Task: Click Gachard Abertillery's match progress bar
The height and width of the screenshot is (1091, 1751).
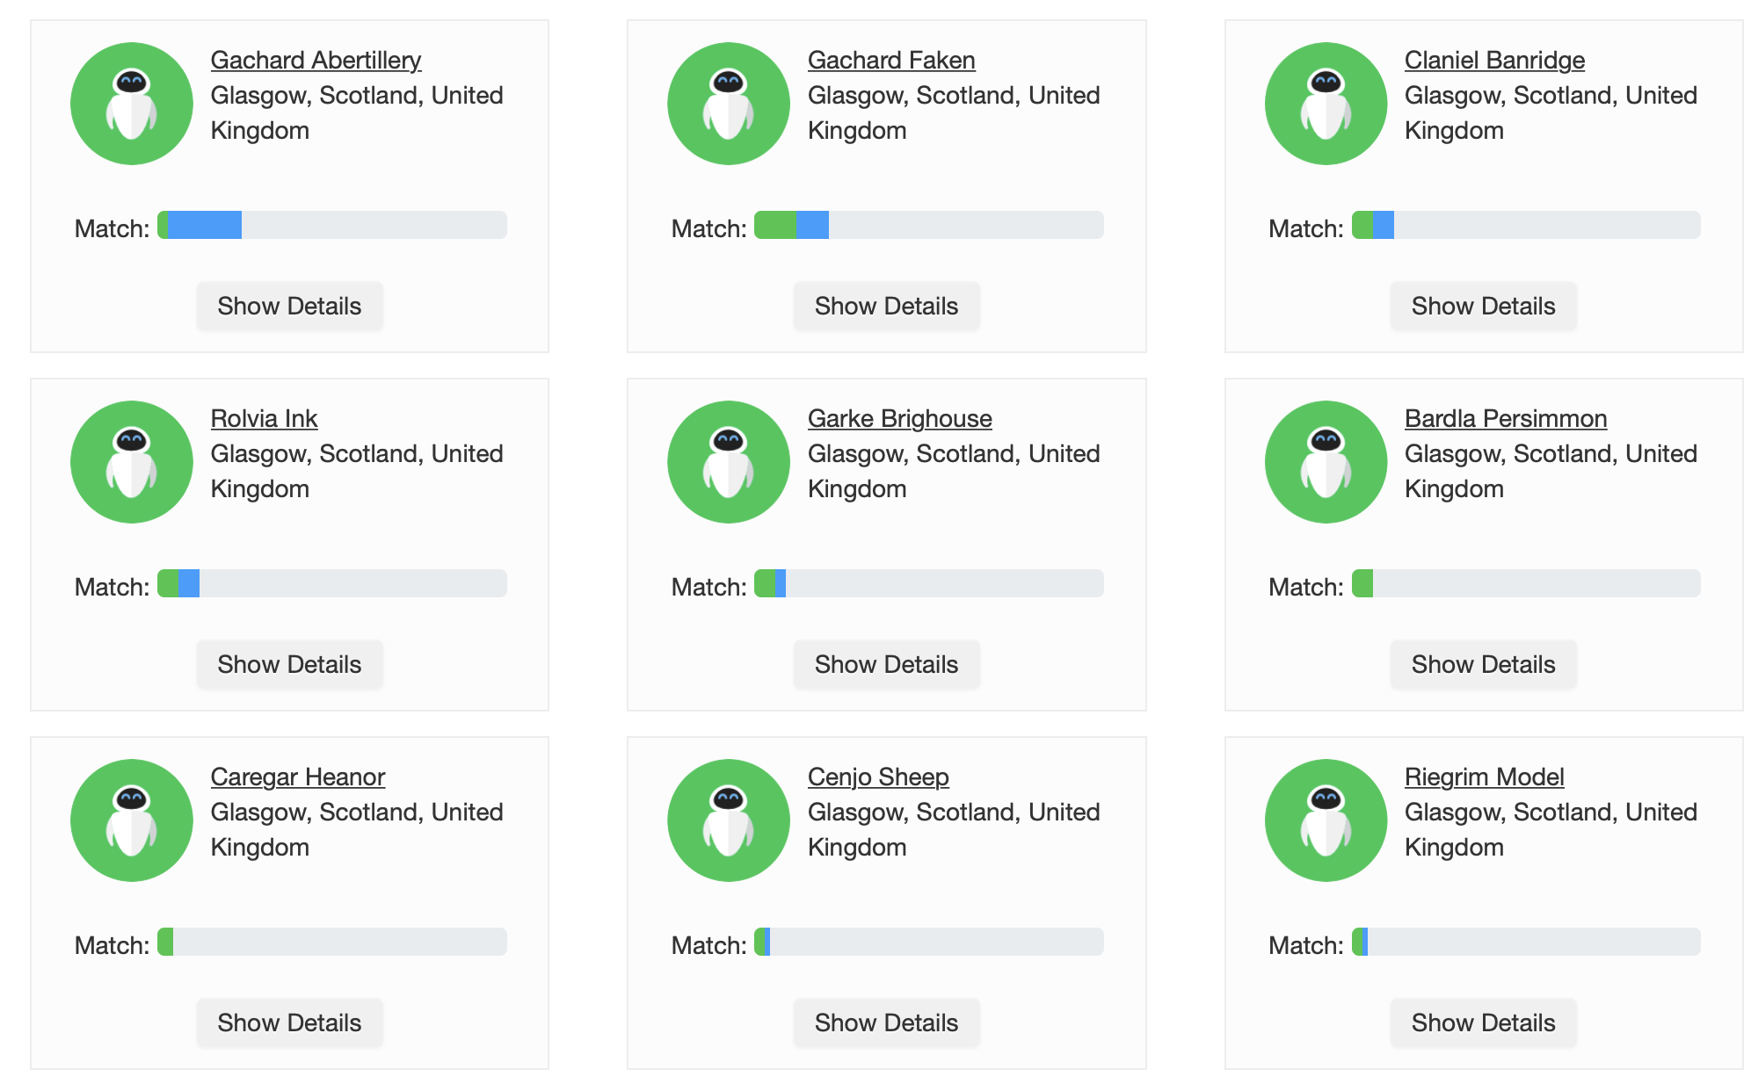Action: (332, 225)
